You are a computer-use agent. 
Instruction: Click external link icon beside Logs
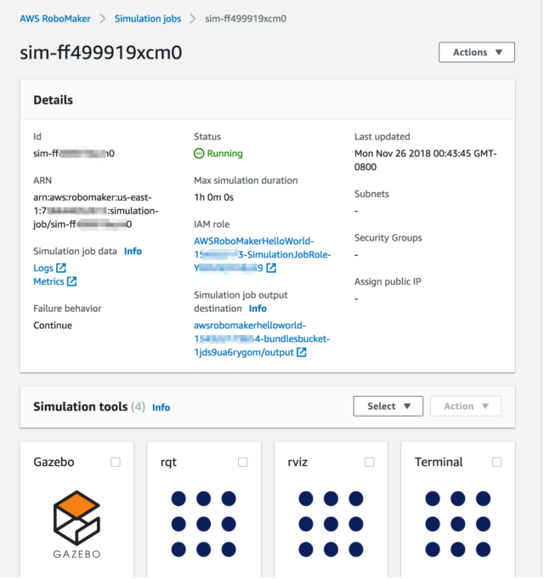click(x=61, y=267)
